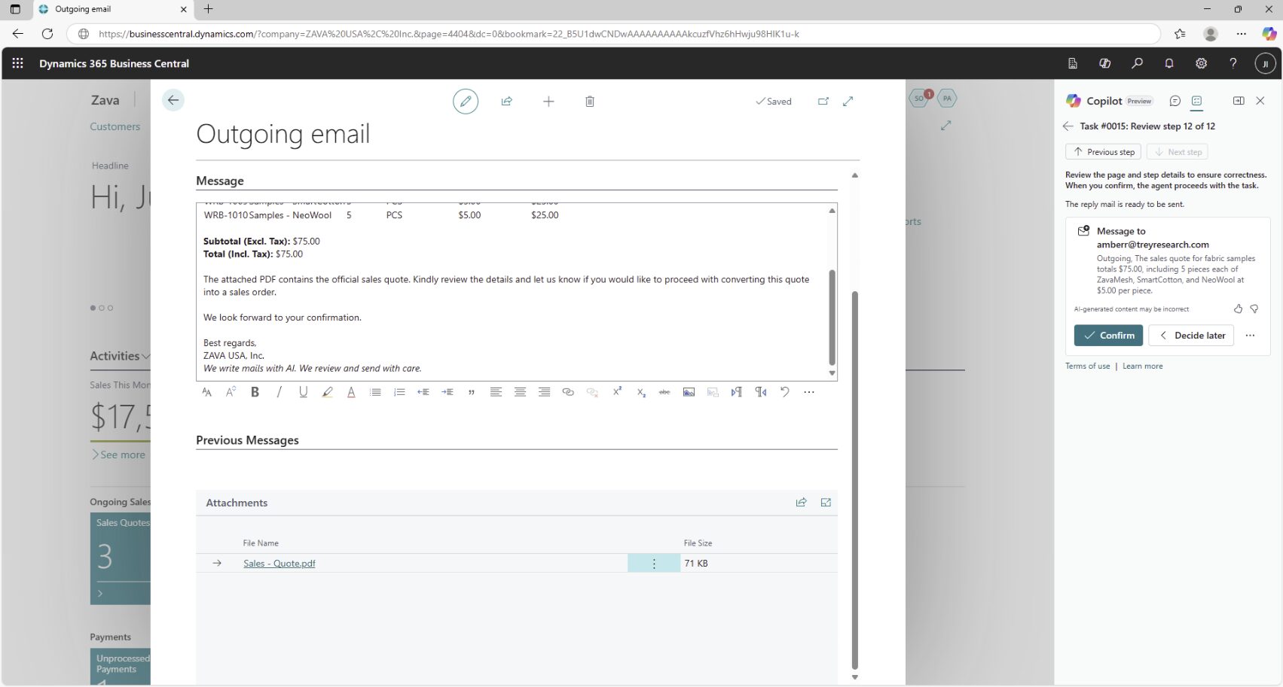This screenshot has width=1283, height=687.
Task: Switch to Copilot chat tab
Action: click(x=1175, y=101)
